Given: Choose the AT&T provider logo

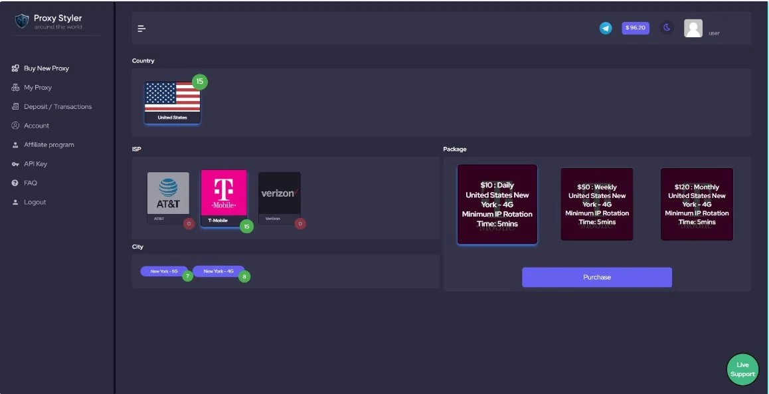Looking at the screenshot, I should pyautogui.click(x=168, y=194).
